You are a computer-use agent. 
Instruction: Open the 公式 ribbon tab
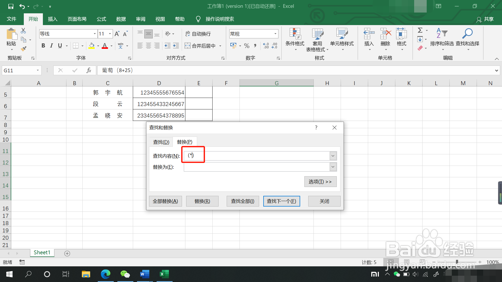coord(101,19)
